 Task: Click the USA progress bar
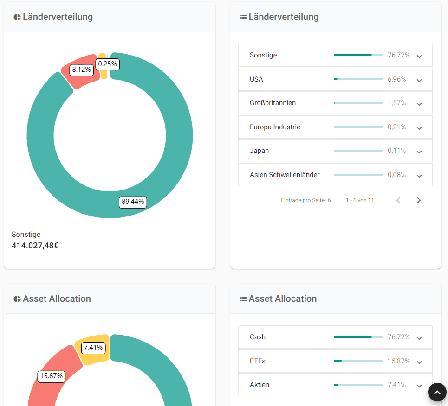click(x=358, y=79)
